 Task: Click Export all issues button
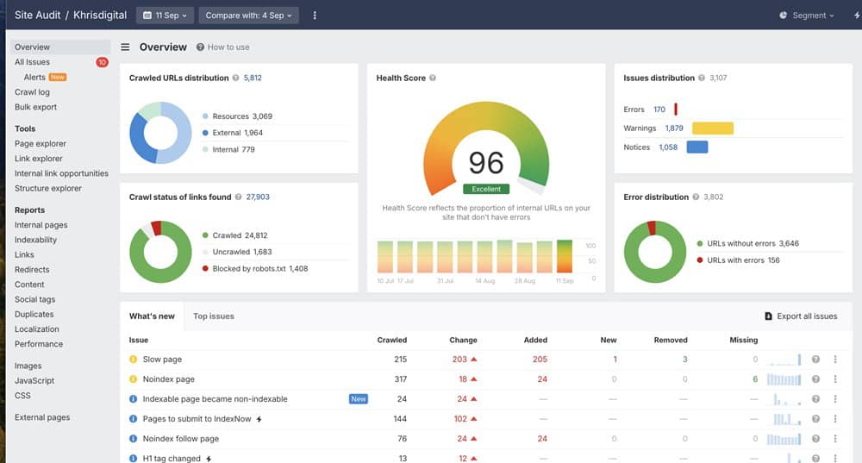pyautogui.click(x=801, y=316)
